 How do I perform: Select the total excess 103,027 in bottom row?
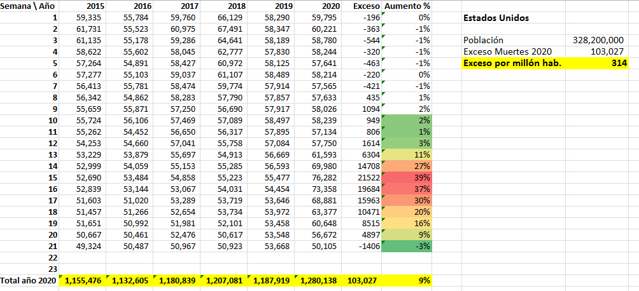[x=362, y=280]
